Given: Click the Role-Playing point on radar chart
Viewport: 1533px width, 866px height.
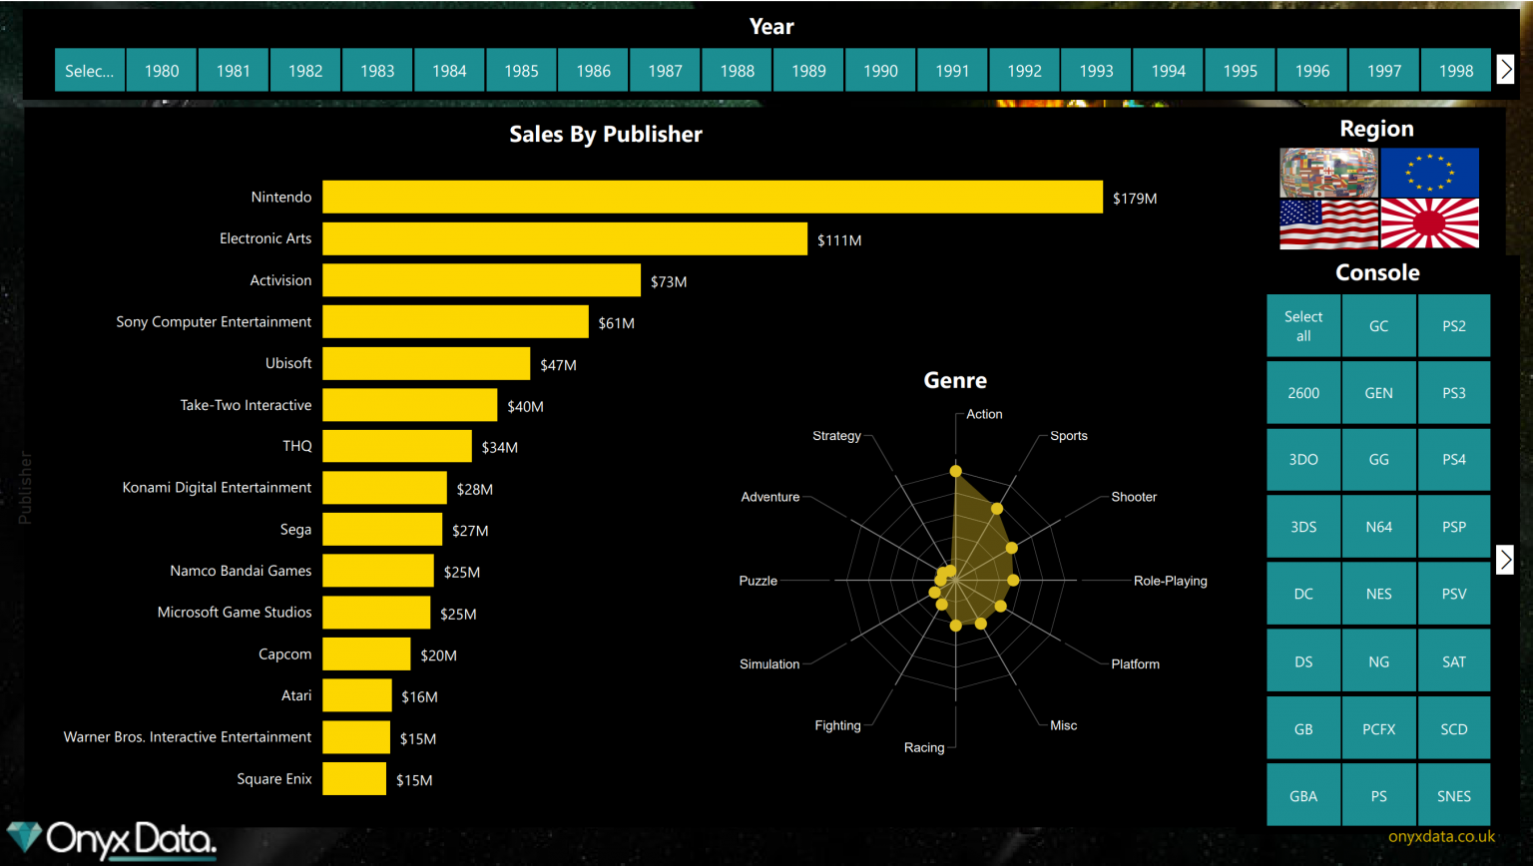Looking at the screenshot, I should click(1013, 580).
